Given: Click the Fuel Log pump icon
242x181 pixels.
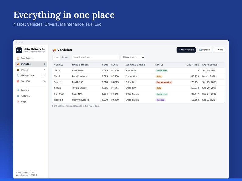Looking at the screenshot, I should (x=18, y=81).
